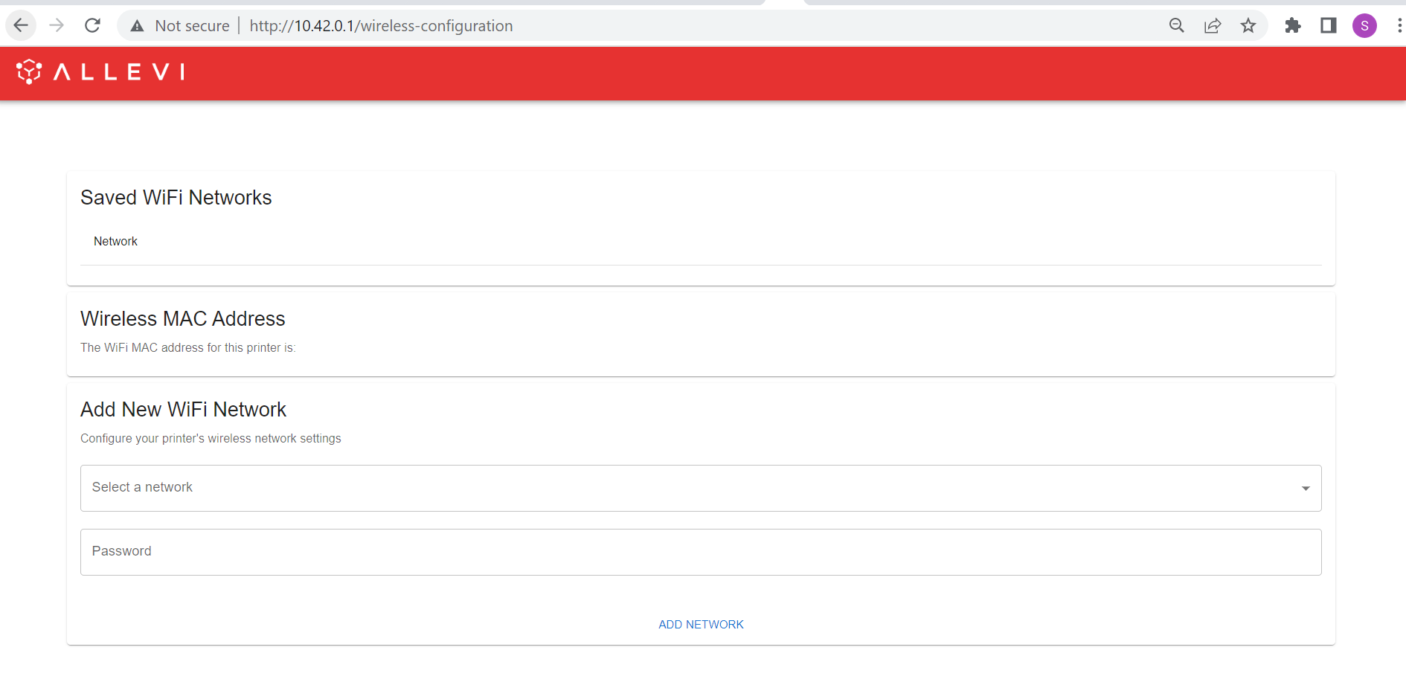The width and height of the screenshot is (1406, 679).
Task: Click the Allevi hexagon logo icon
Action: (x=29, y=72)
